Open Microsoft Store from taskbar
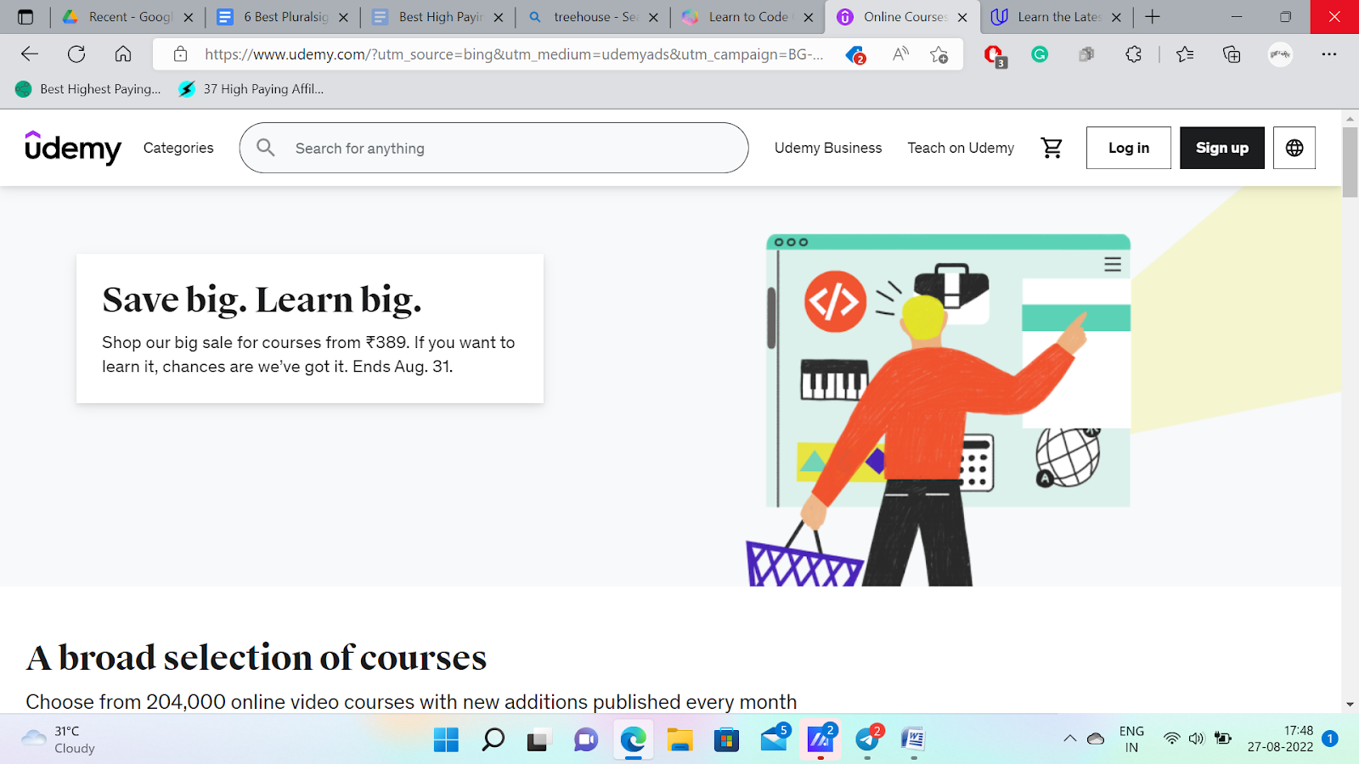This screenshot has height=764, width=1359. tap(726, 740)
